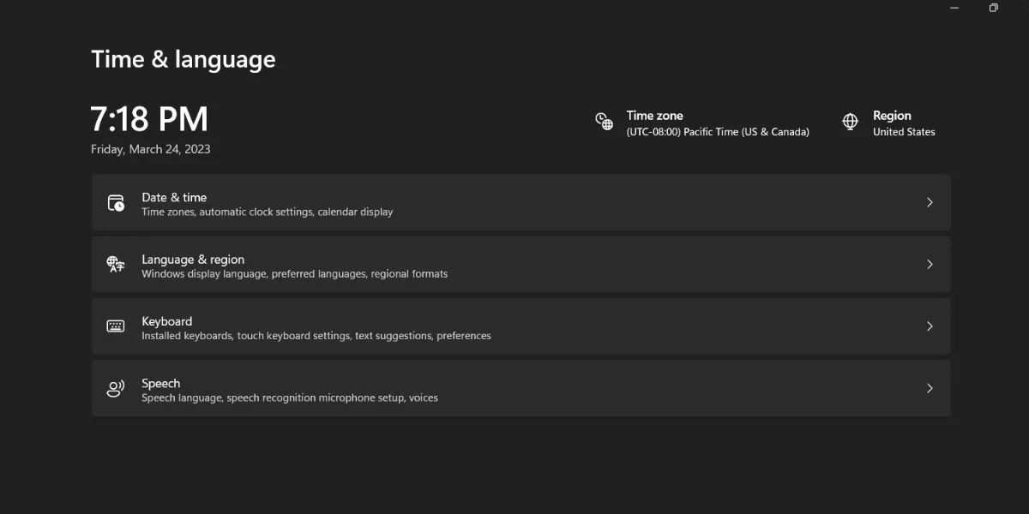Click the 7:18 PM clock display
The height and width of the screenshot is (514, 1029).
coord(150,119)
